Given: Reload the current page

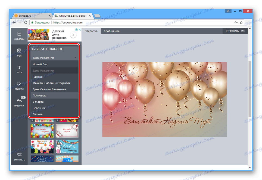Looking at the screenshot, I should tap(26, 22).
